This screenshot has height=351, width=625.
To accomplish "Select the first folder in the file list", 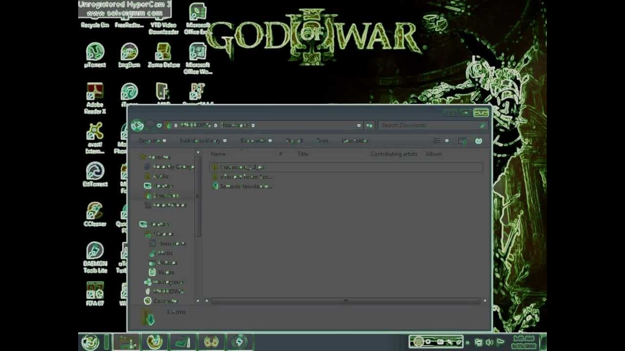I will click(346, 167).
